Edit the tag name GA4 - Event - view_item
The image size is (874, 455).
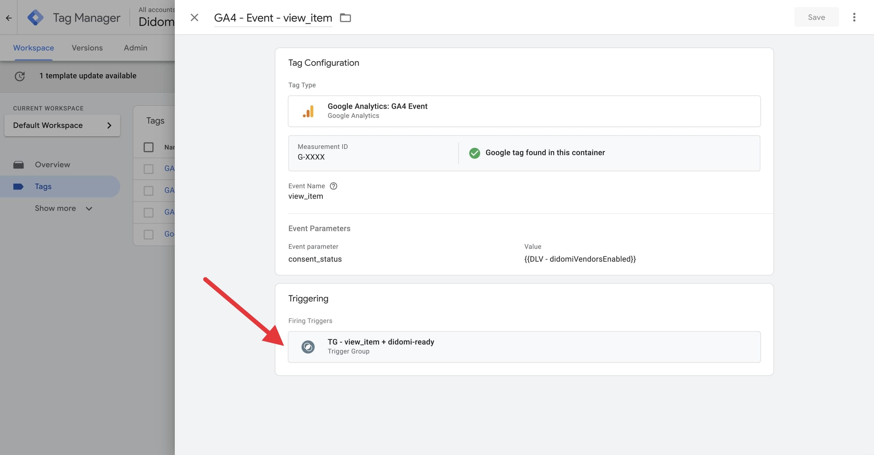point(273,18)
